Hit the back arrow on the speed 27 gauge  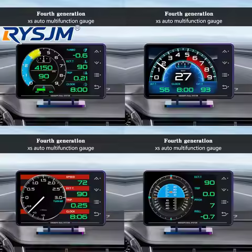(225, 87)
